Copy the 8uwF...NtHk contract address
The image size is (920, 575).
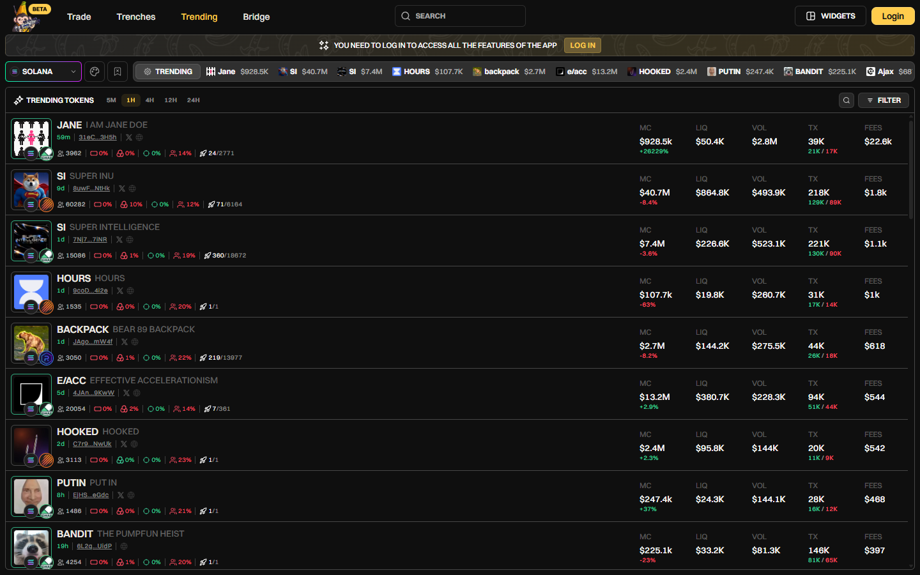point(91,188)
